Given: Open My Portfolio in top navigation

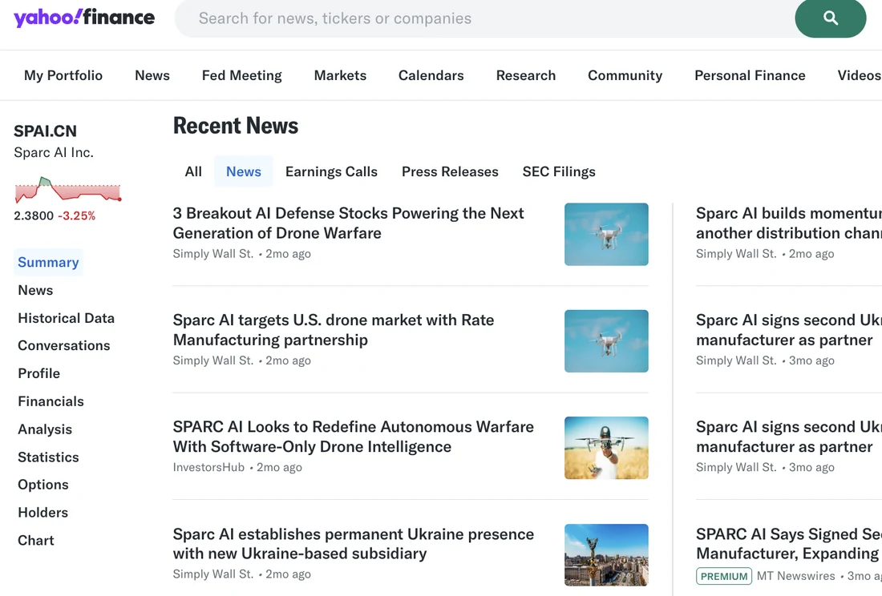Looking at the screenshot, I should pos(63,75).
